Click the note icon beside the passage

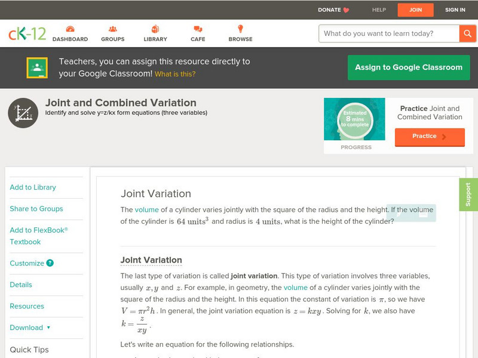(424, 214)
